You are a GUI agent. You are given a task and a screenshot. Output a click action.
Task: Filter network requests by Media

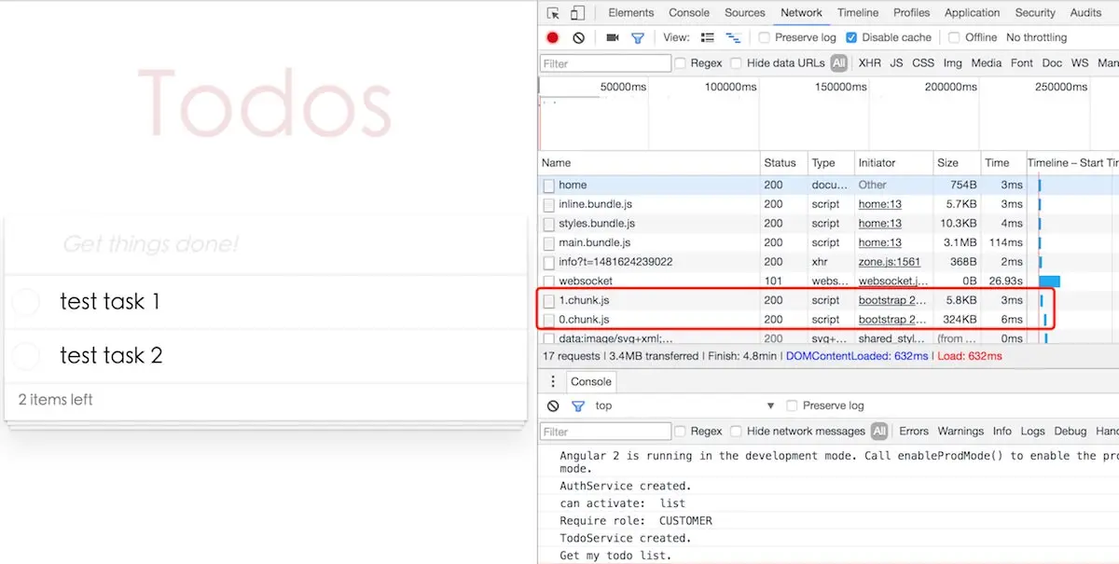(x=987, y=63)
